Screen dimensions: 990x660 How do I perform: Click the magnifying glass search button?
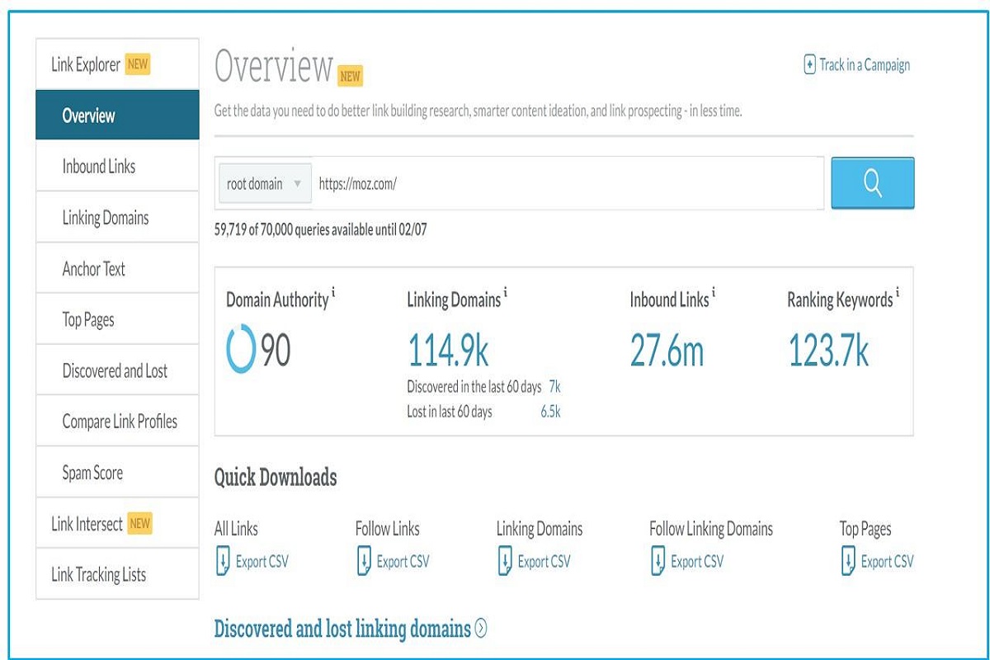coord(872,182)
